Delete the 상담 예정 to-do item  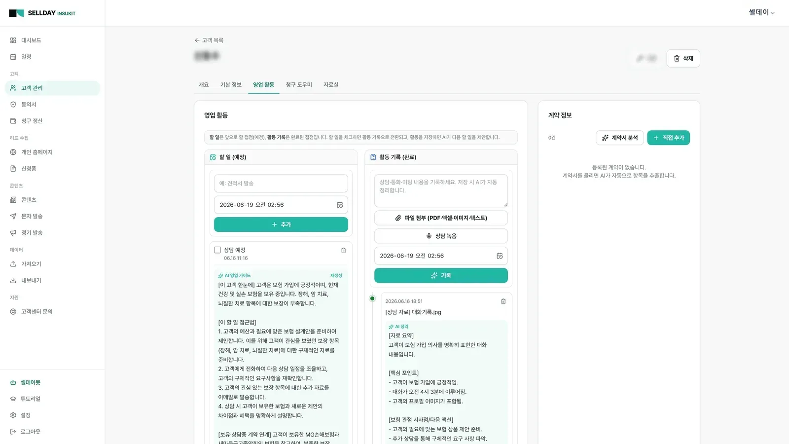[x=344, y=251]
